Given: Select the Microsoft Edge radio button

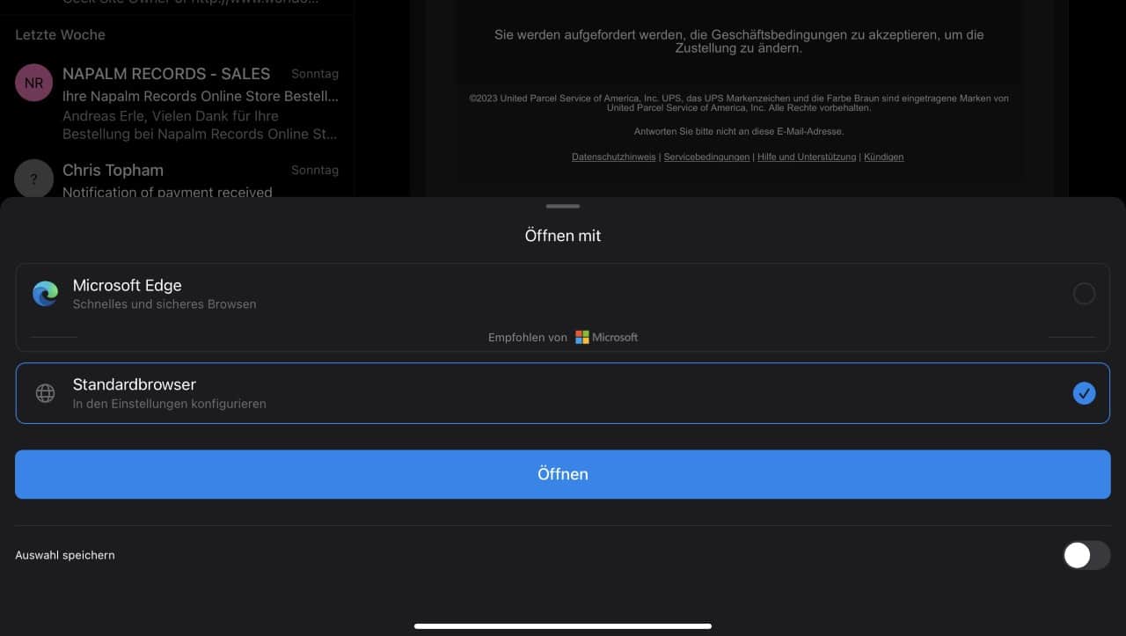Looking at the screenshot, I should 1084,294.
